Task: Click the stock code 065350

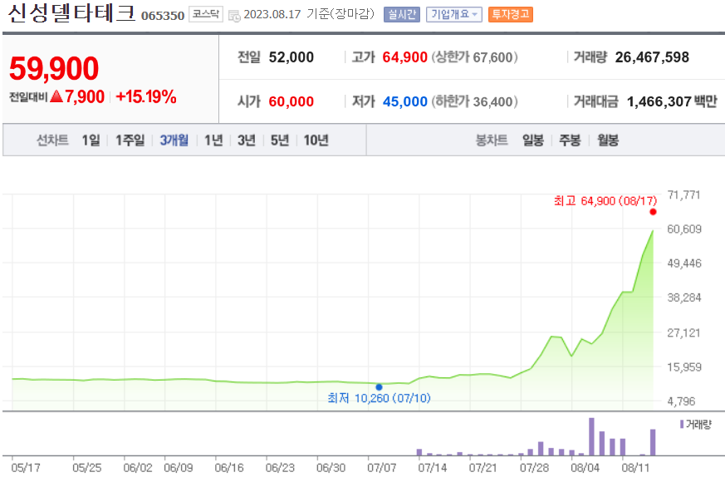Action: click(x=163, y=16)
